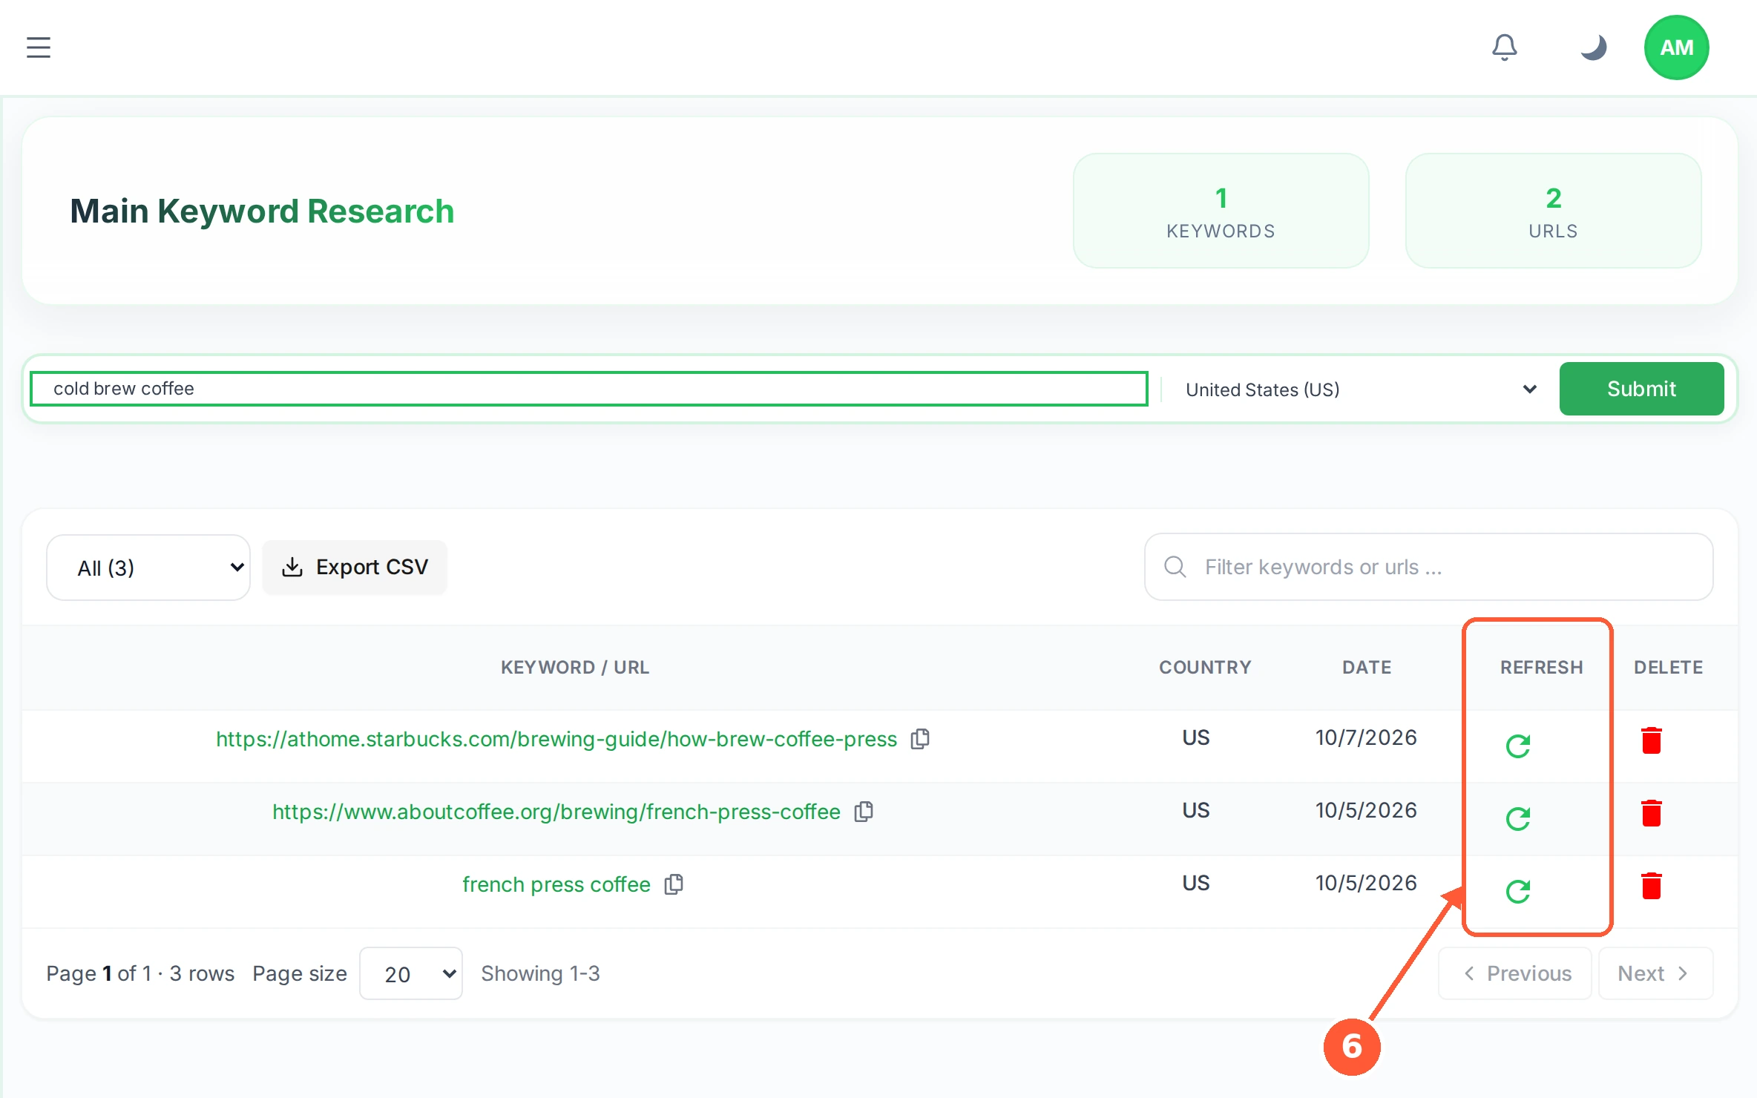This screenshot has width=1757, height=1098.
Task: Toggle dark mode moon icon
Action: point(1593,47)
